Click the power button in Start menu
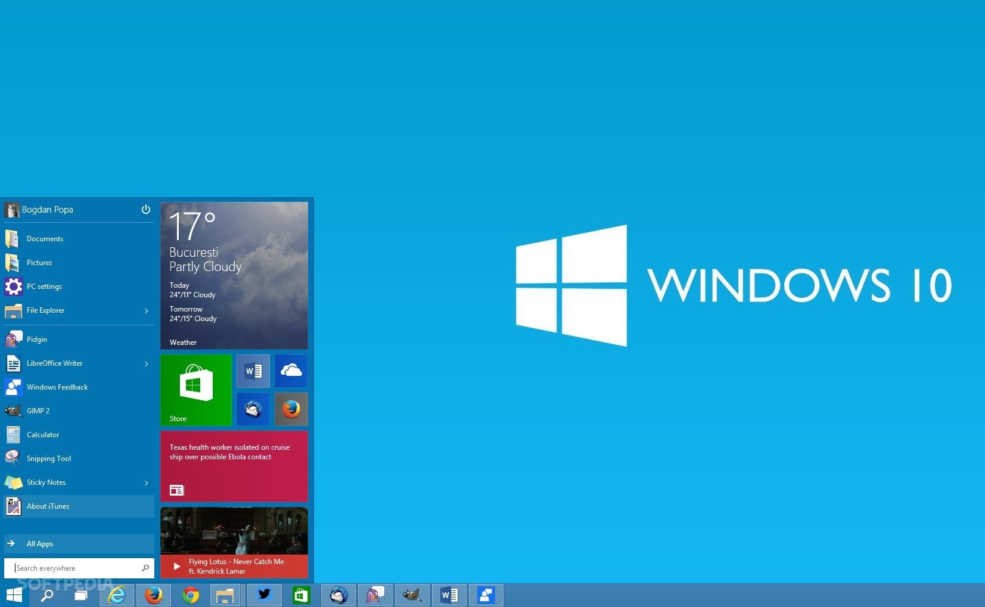Viewport: 985px width, 607px height. point(146,209)
